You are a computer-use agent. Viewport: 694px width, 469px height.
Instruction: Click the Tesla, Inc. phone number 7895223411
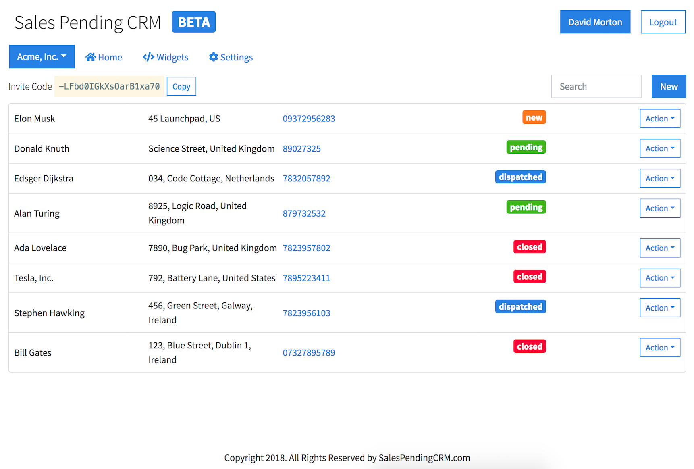[306, 278]
